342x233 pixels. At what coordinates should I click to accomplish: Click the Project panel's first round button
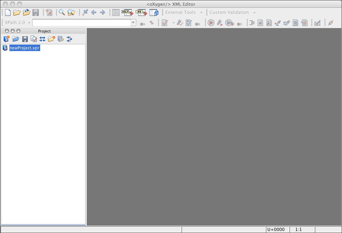pos(7,31)
